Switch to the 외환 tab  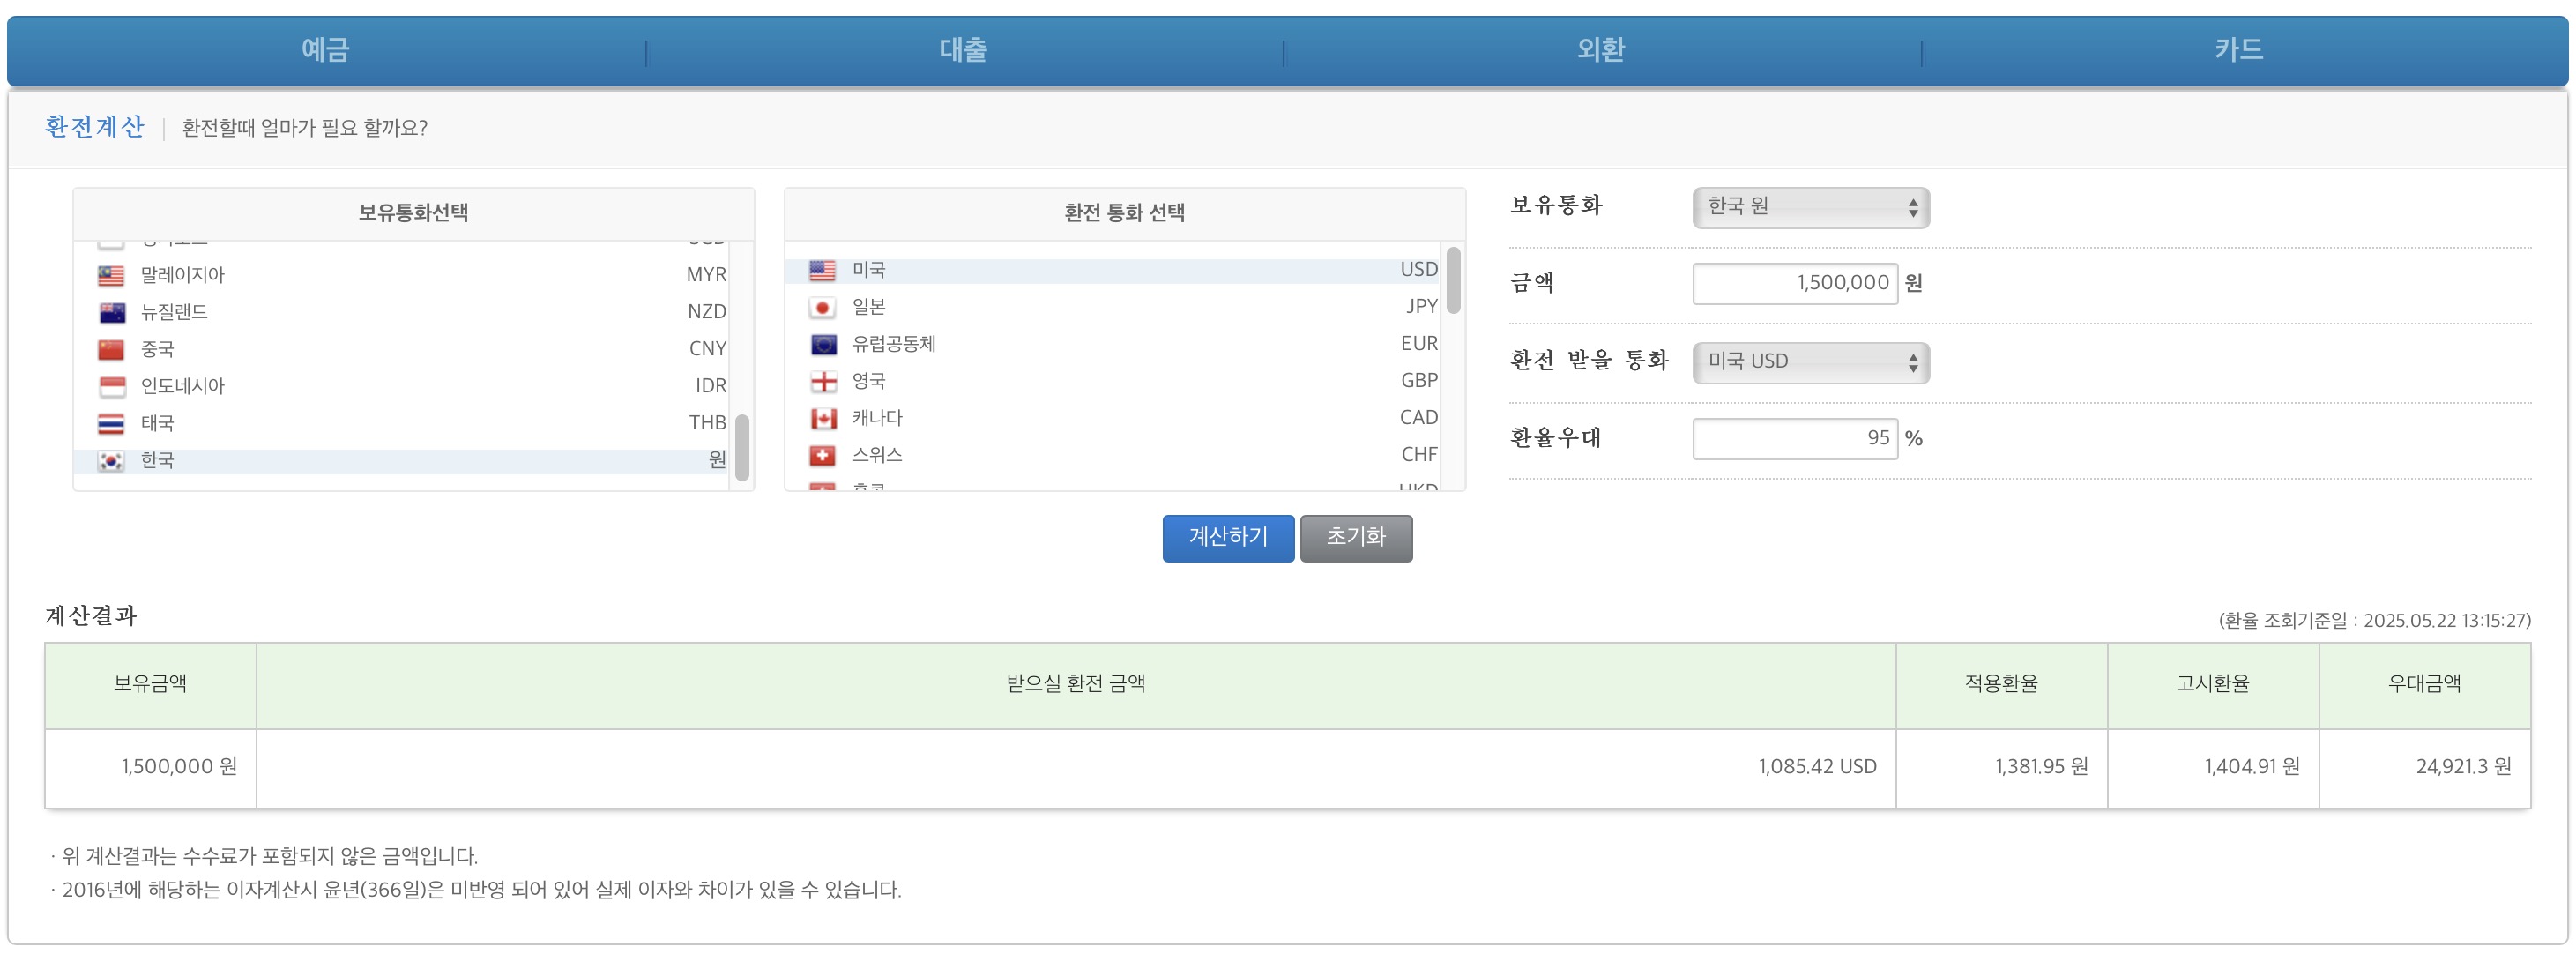(x=1600, y=50)
